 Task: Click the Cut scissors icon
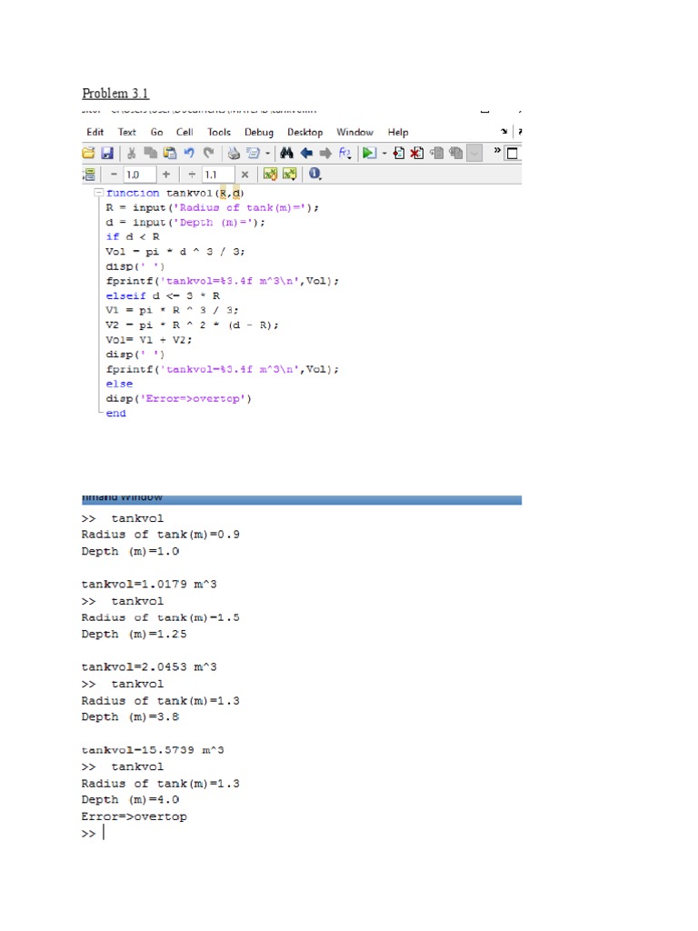pos(132,154)
